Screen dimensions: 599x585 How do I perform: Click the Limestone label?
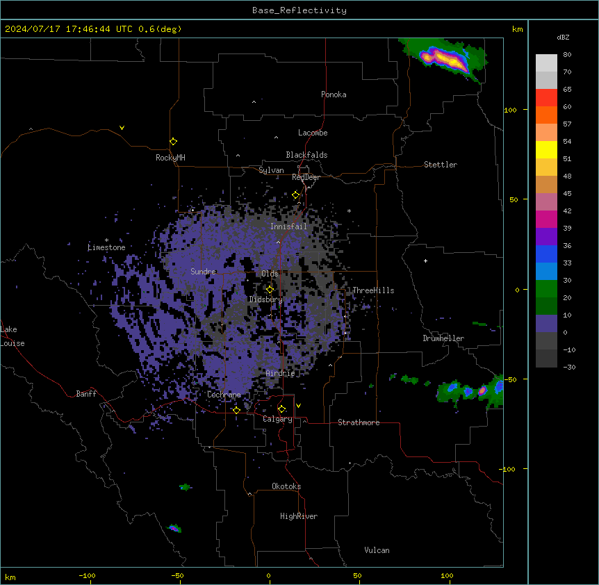tap(106, 247)
